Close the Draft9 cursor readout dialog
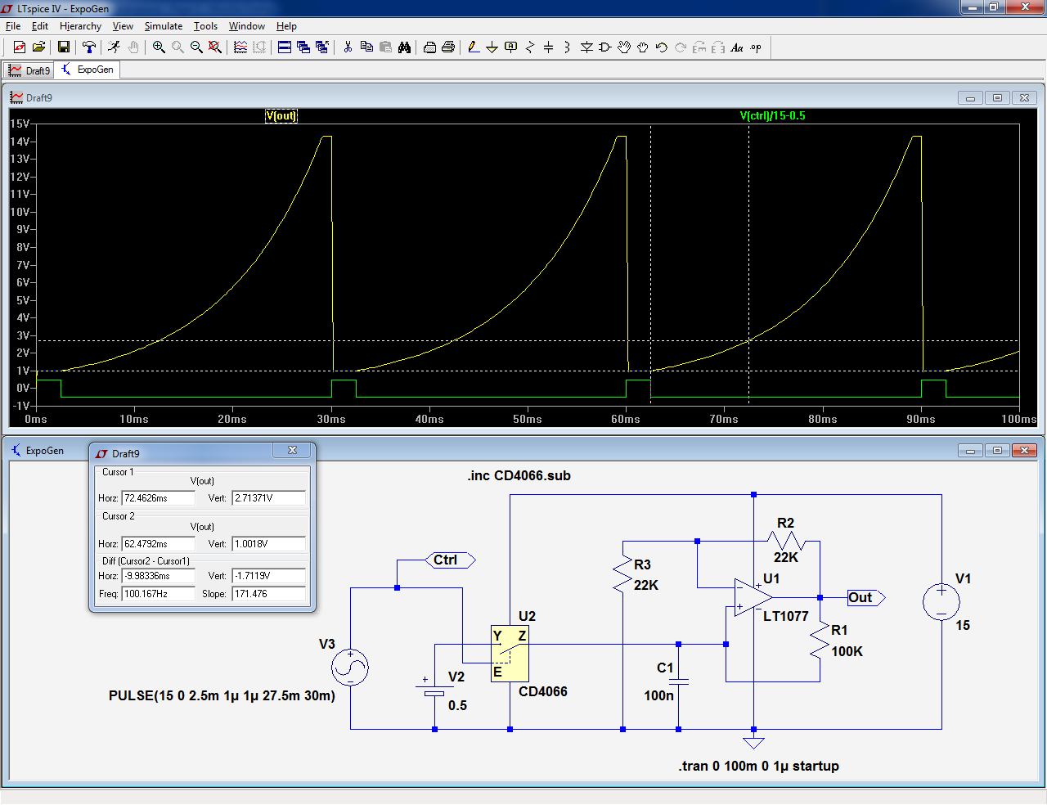Screen dimensions: 1047x805 tap(292, 451)
